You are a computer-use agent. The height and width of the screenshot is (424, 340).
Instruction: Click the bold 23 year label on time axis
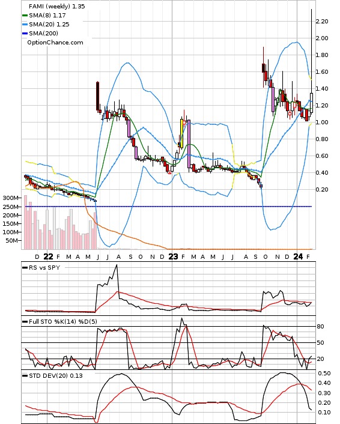pos(173,256)
